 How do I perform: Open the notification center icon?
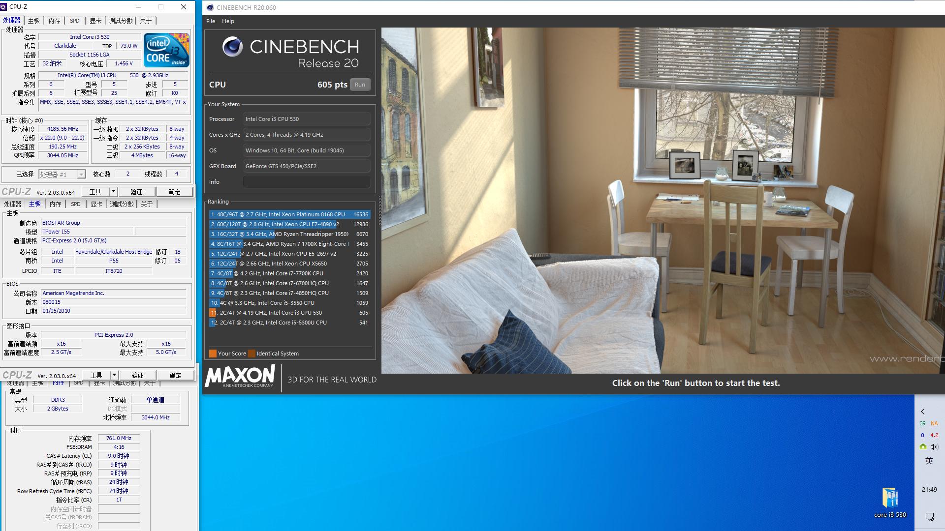coord(929,517)
